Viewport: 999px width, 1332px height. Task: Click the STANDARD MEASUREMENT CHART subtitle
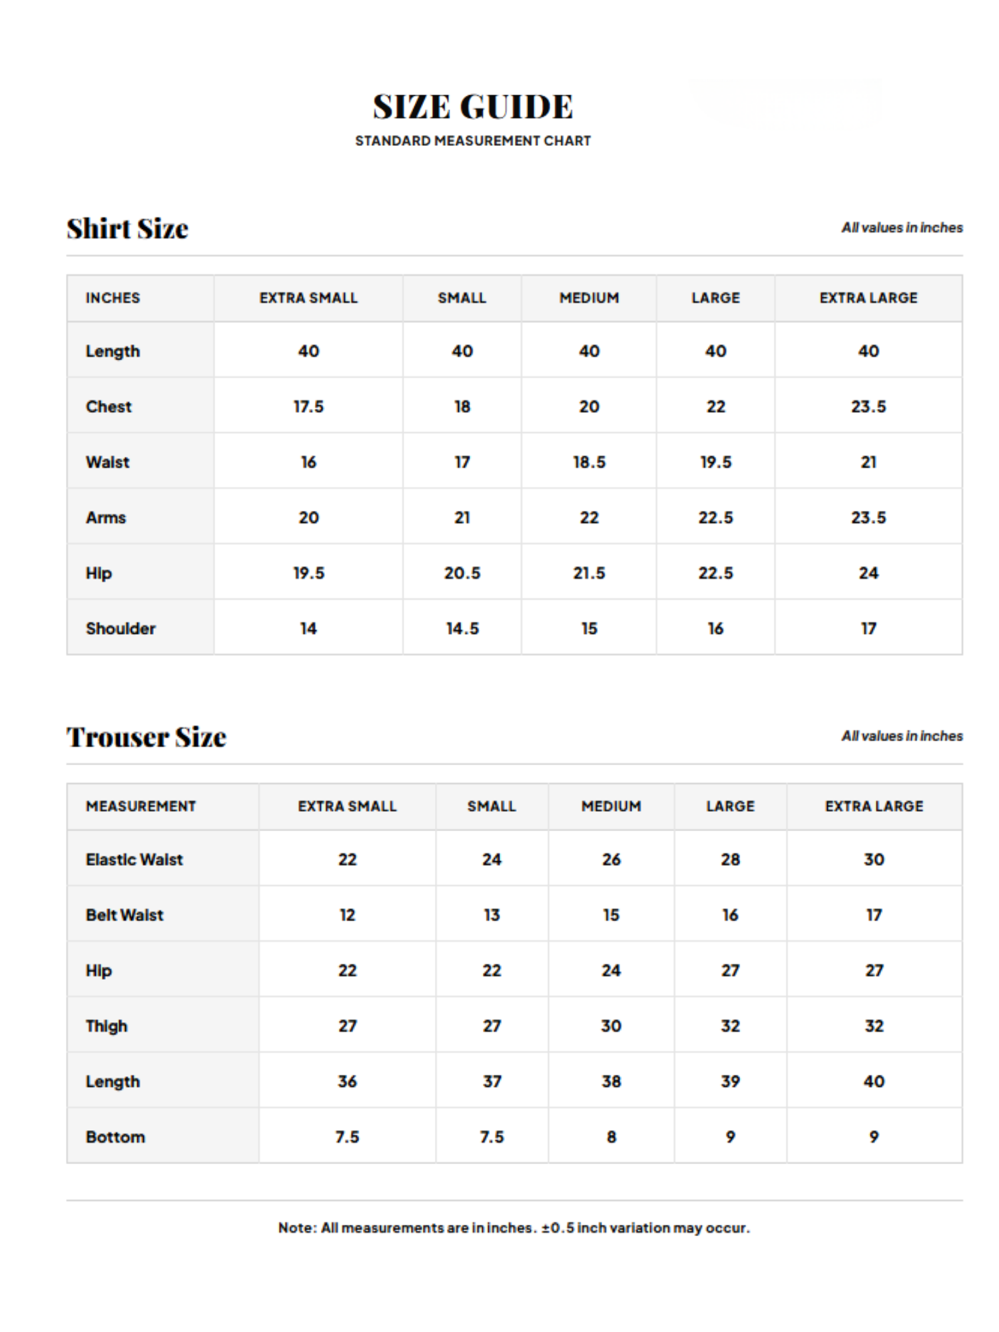pyautogui.click(x=473, y=141)
